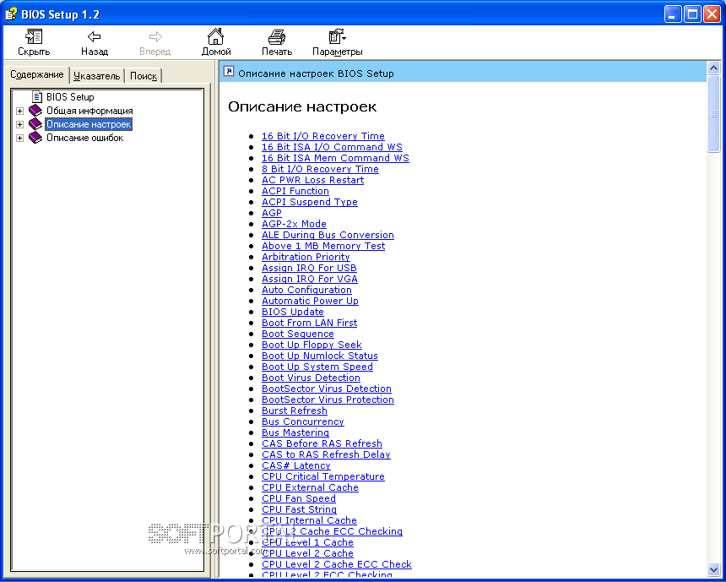726x582 pixels.
Task: Click the scrollbar up arrow in topic pane
Action: (x=713, y=68)
